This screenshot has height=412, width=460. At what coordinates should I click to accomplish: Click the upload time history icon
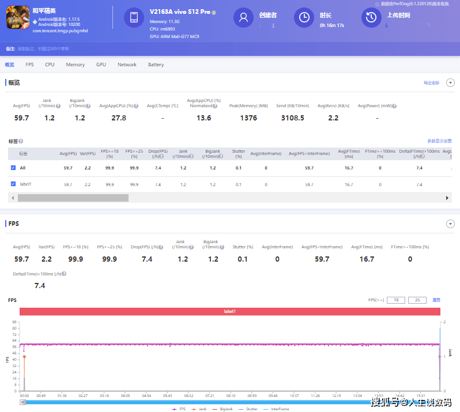click(372, 18)
